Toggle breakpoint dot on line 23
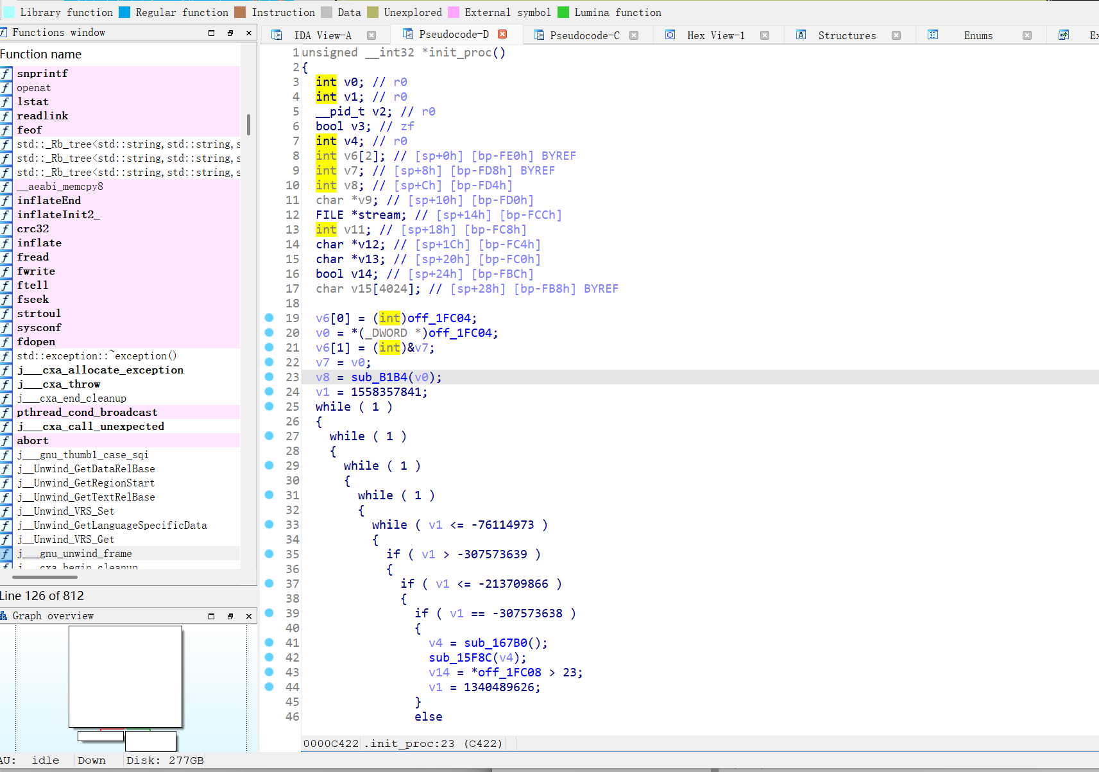The height and width of the screenshot is (772, 1099). tap(269, 377)
